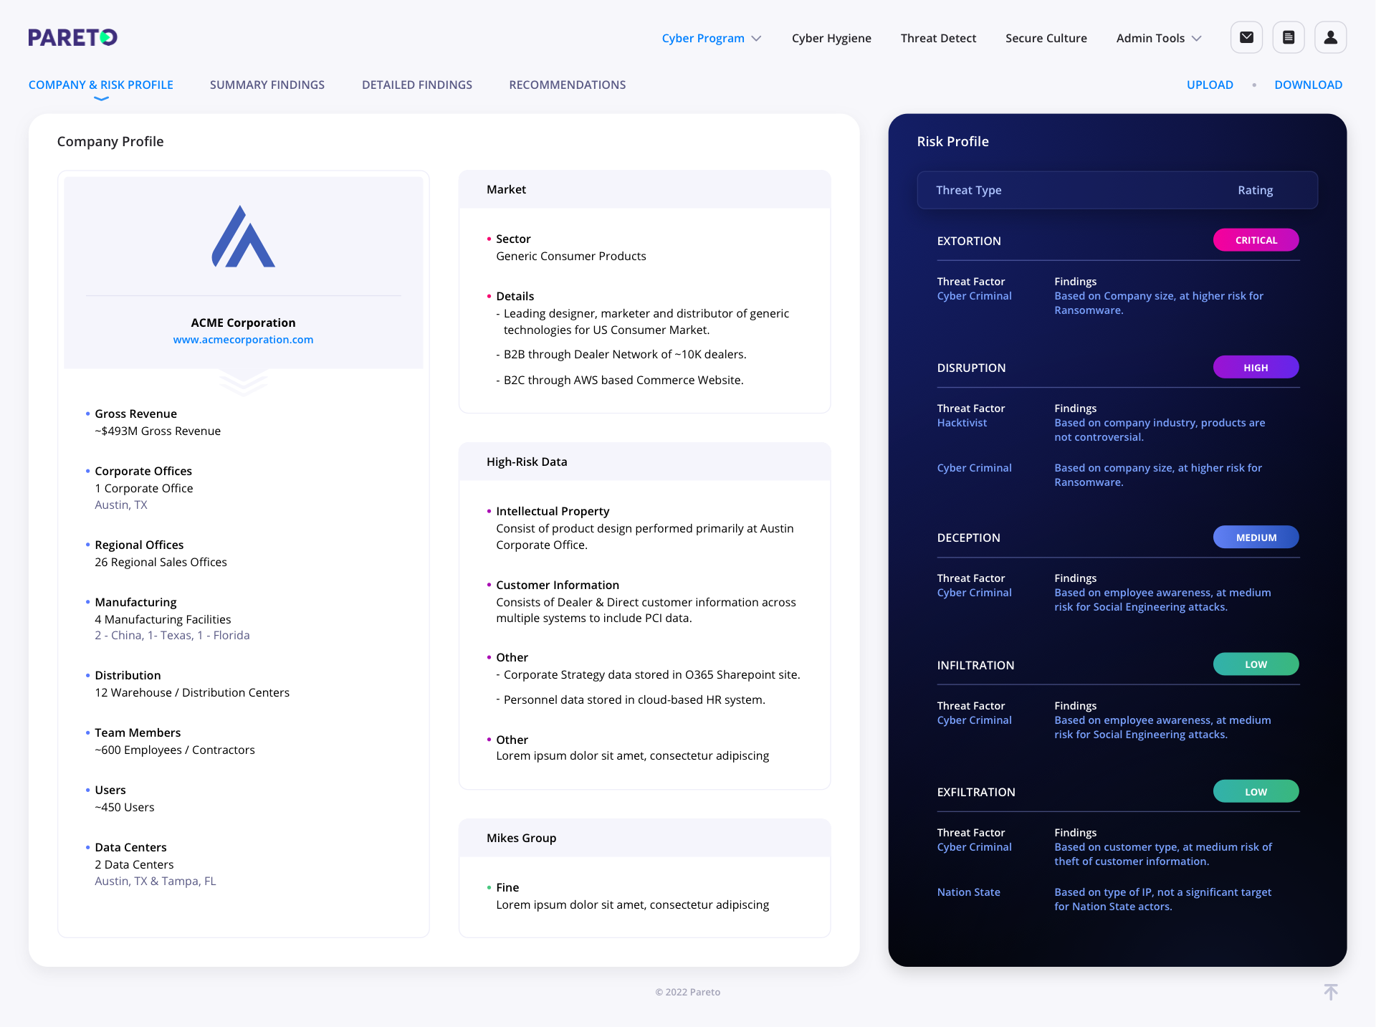Click the Upload link
The width and height of the screenshot is (1376, 1027).
tap(1209, 85)
